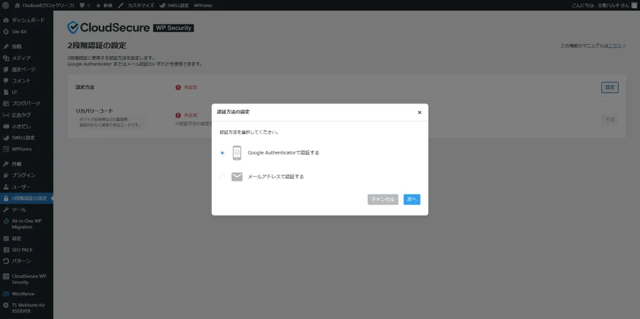Screen dimensions: 640x319
Task: Open the Wordfence sidebar item
Action: (22, 293)
